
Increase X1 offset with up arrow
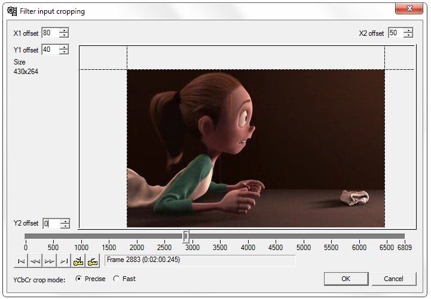tap(64, 30)
